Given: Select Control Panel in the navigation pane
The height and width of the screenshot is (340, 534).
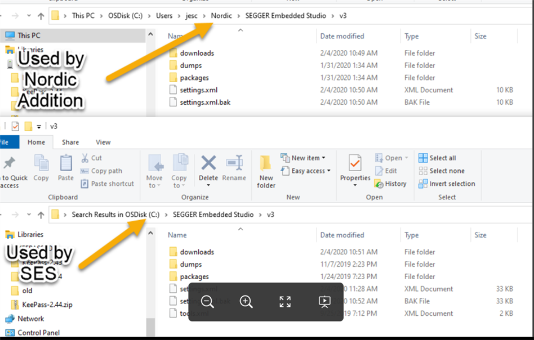Looking at the screenshot, I should (x=38, y=333).
